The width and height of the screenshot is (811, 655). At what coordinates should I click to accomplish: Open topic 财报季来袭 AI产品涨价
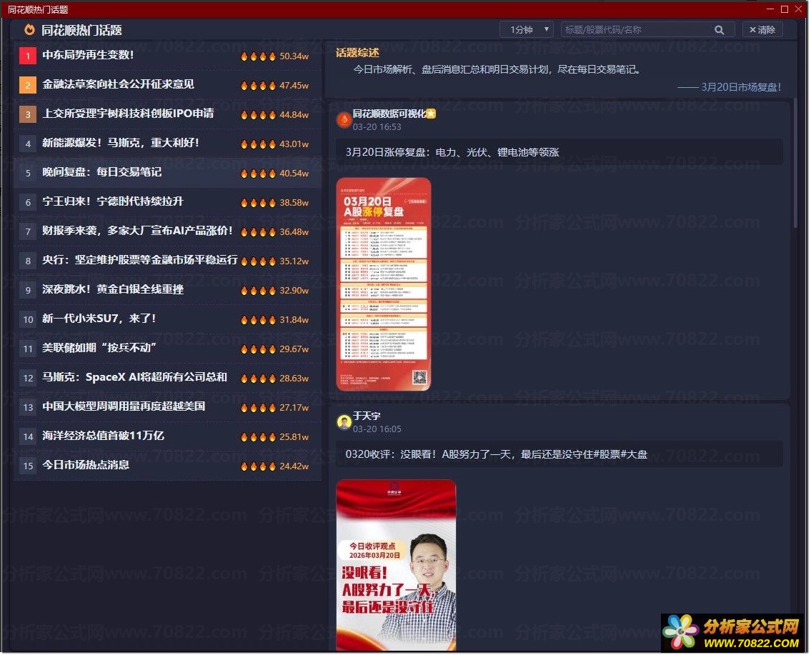pos(138,231)
